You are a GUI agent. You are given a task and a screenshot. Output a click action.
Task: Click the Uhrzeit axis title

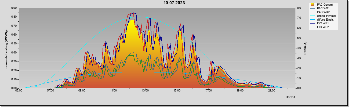[290, 97]
